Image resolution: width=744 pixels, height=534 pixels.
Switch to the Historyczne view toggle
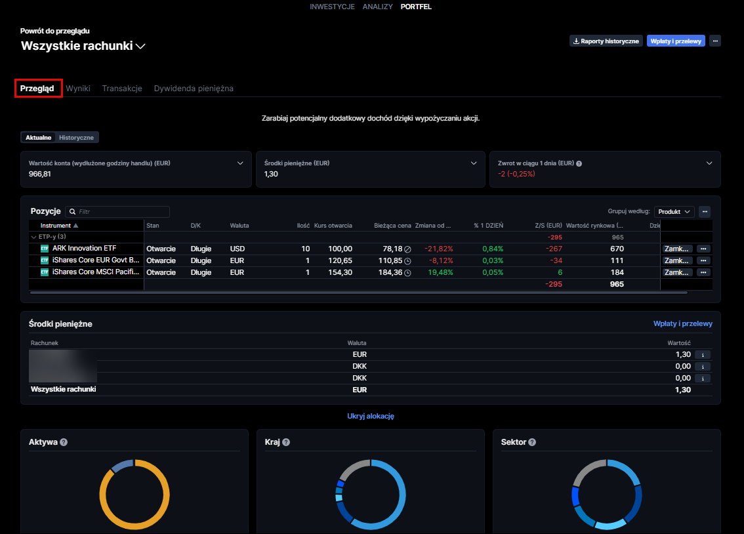[x=77, y=138]
